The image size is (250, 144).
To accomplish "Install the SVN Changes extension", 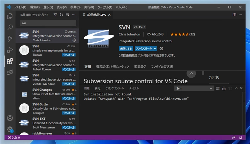I will (69, 98).
